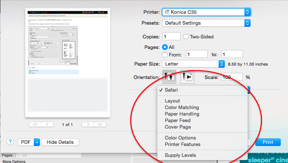Go to previous preview page
The image size is (288, 163).
pyautogui.click(x=47, y=125)
